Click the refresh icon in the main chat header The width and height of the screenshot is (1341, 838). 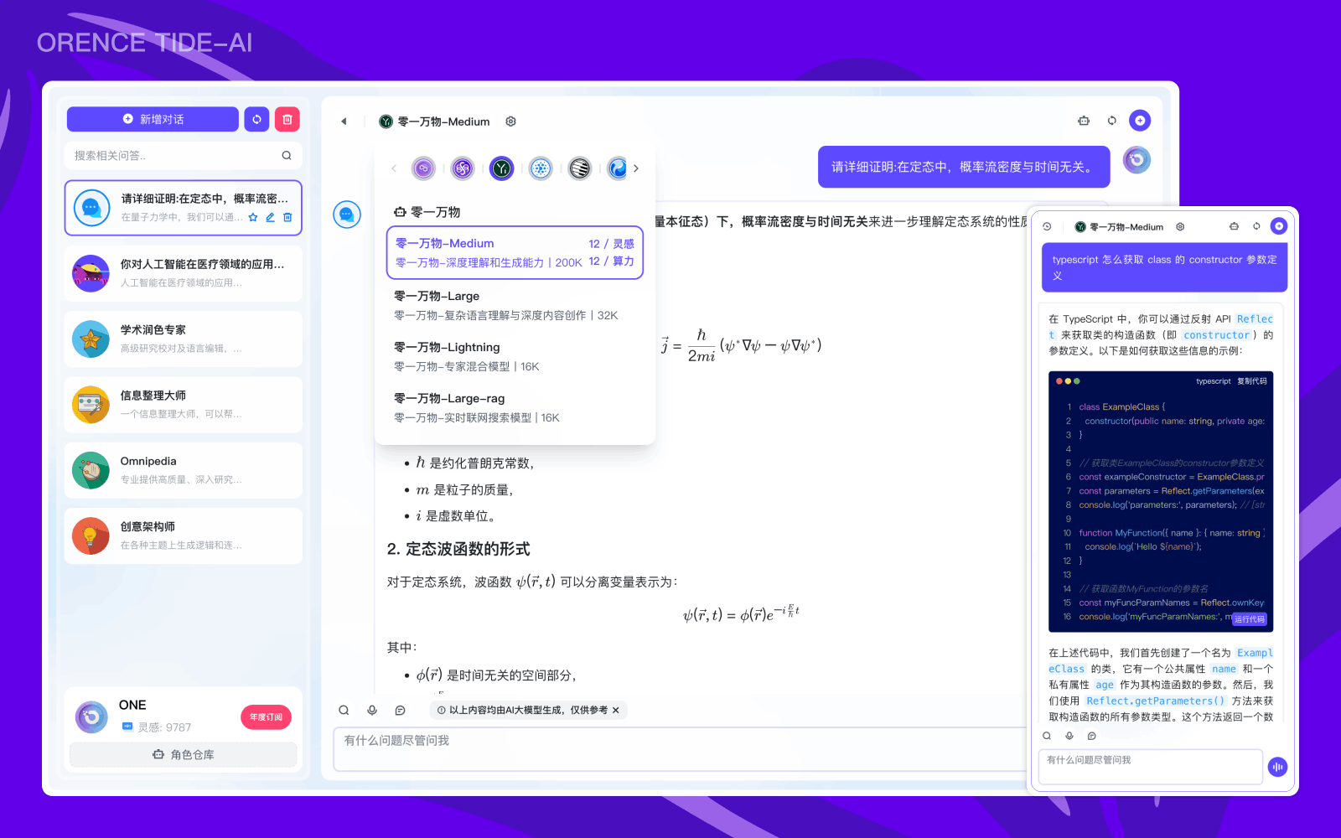(x=1112, y=121)
